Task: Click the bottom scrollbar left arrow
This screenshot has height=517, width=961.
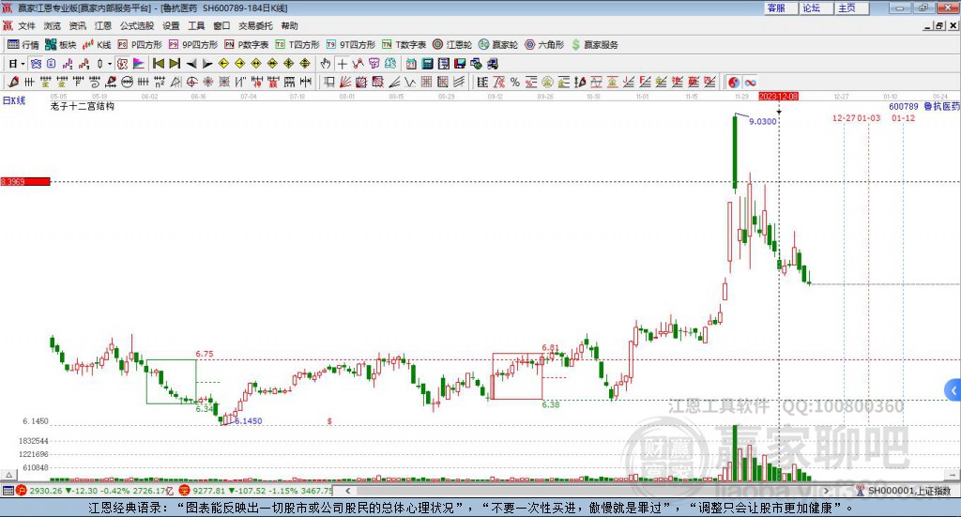Action: (x=347, y=491)
